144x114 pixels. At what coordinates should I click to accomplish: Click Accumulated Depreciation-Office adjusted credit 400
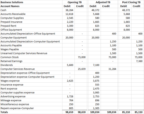pyautogui.click(x=114, y=34)
